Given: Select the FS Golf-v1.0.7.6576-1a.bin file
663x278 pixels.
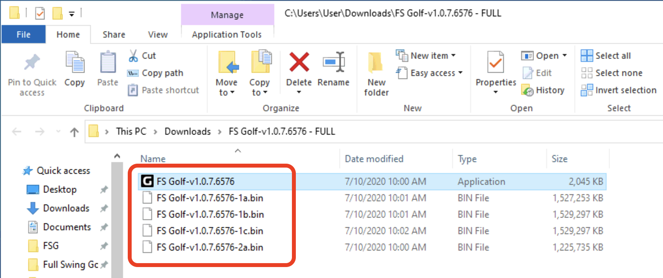Looking at the screenshot, I should (210, 198).
